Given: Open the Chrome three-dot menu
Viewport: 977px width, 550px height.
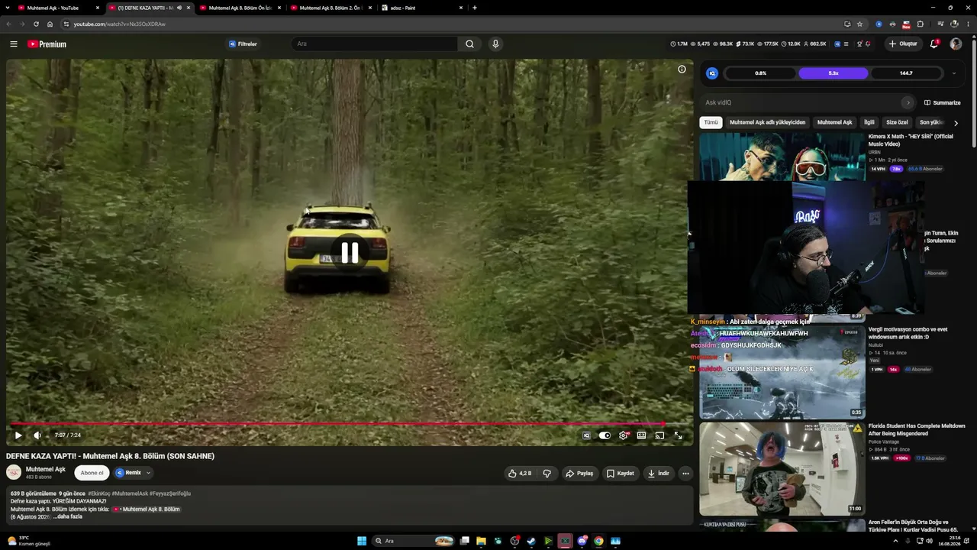Looking at the screenshot, I should pyautogui.click(x=968, y=24).
